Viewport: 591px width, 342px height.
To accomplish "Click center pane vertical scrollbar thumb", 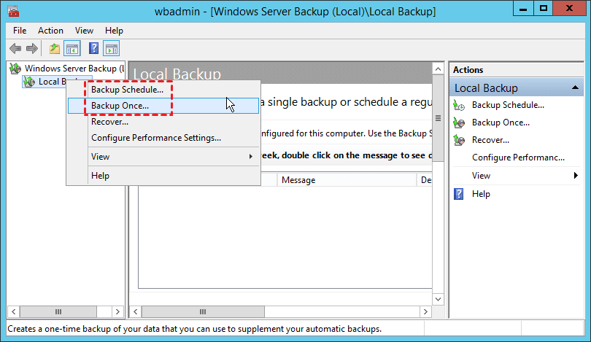I will (x=438, y=118).
